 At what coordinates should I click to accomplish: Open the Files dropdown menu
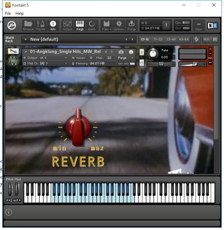point(106,26)
